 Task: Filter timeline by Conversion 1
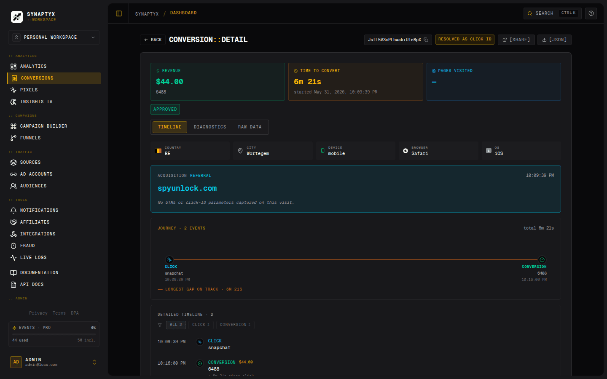[235, 325]
